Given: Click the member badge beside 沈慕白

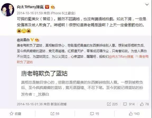Looking at the screenshot, I should pyautogui.click(x=37, y=40).
